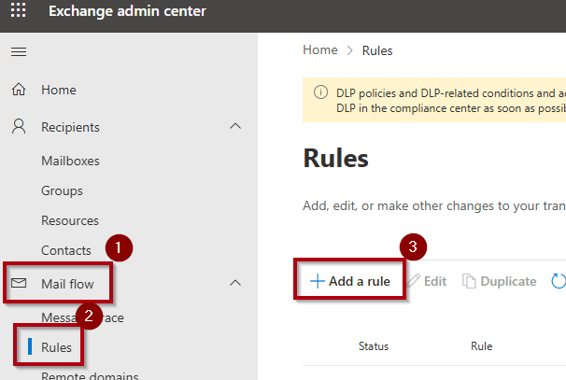
Task: Collapse the Mail flow section chevron
Action: click(235, 283)
